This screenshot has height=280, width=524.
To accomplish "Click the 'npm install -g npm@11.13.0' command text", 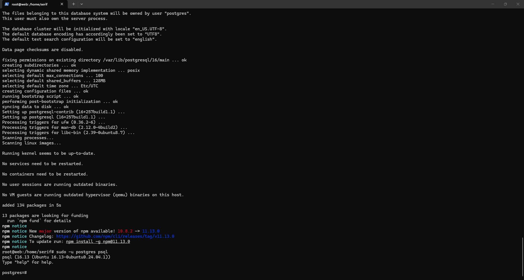I will click(98, 242).
